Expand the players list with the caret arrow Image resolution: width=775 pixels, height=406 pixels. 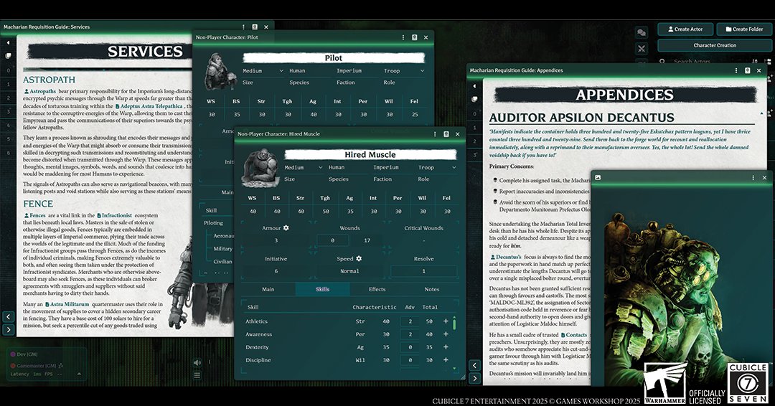click(79, 374)
